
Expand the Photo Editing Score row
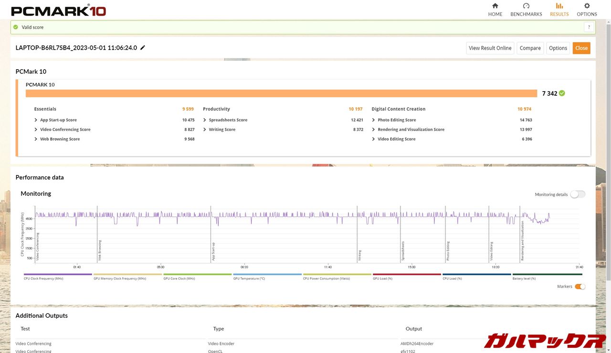pos(373,120)
